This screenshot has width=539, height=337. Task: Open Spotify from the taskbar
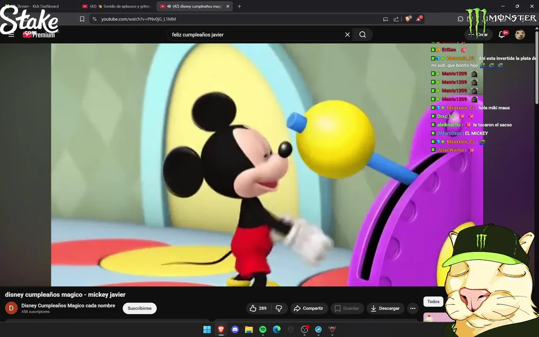click(x=263, y=330)
